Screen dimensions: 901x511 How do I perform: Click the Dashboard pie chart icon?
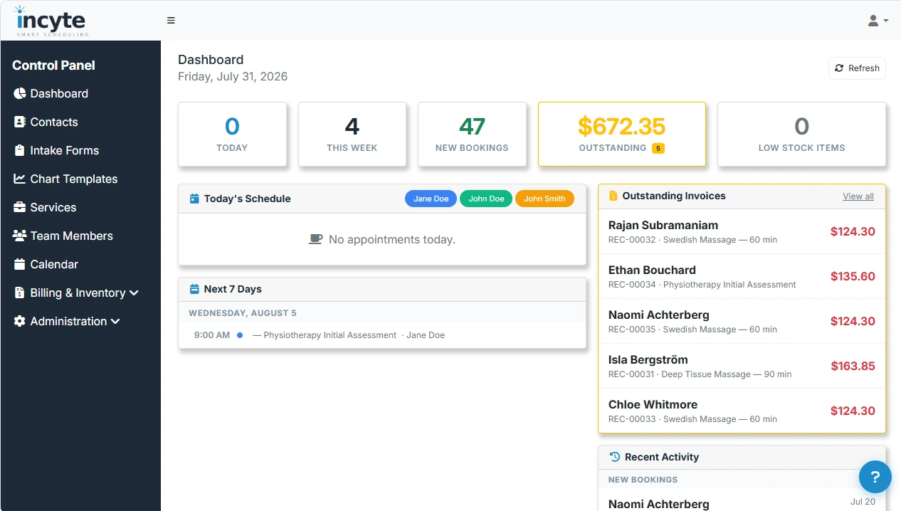(x=19, y=93)
